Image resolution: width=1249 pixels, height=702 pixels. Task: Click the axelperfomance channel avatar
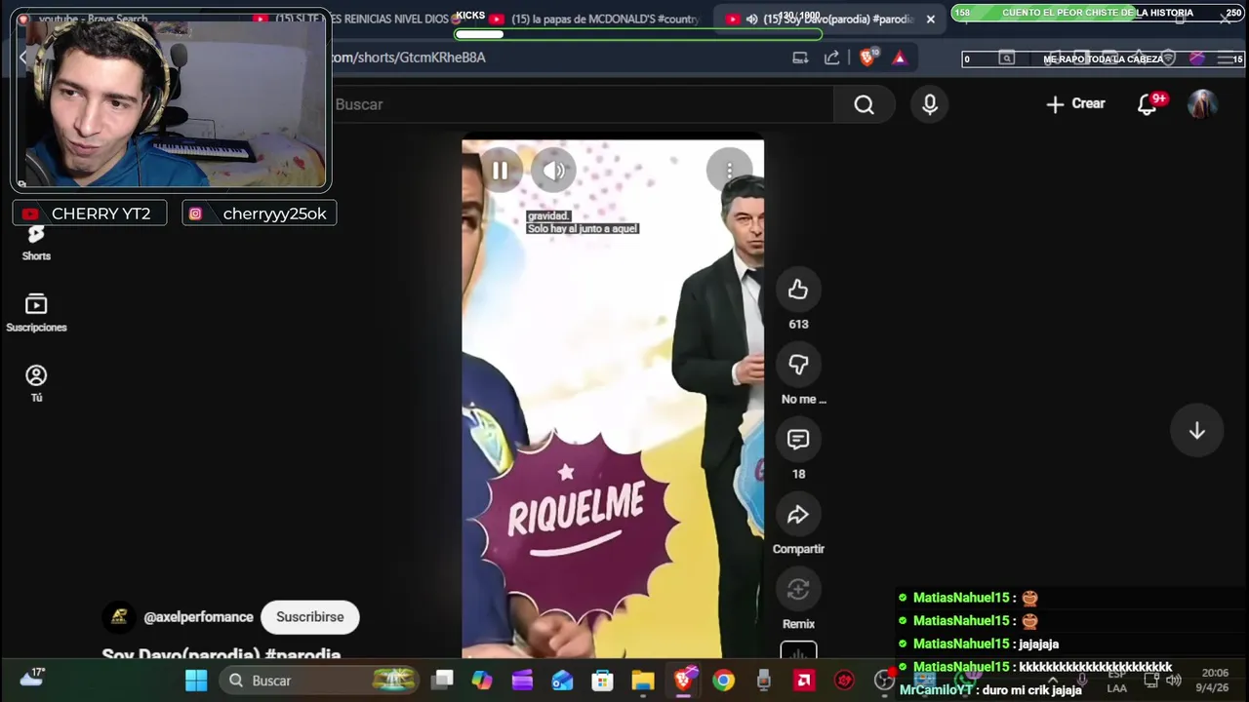coord(119,617)
